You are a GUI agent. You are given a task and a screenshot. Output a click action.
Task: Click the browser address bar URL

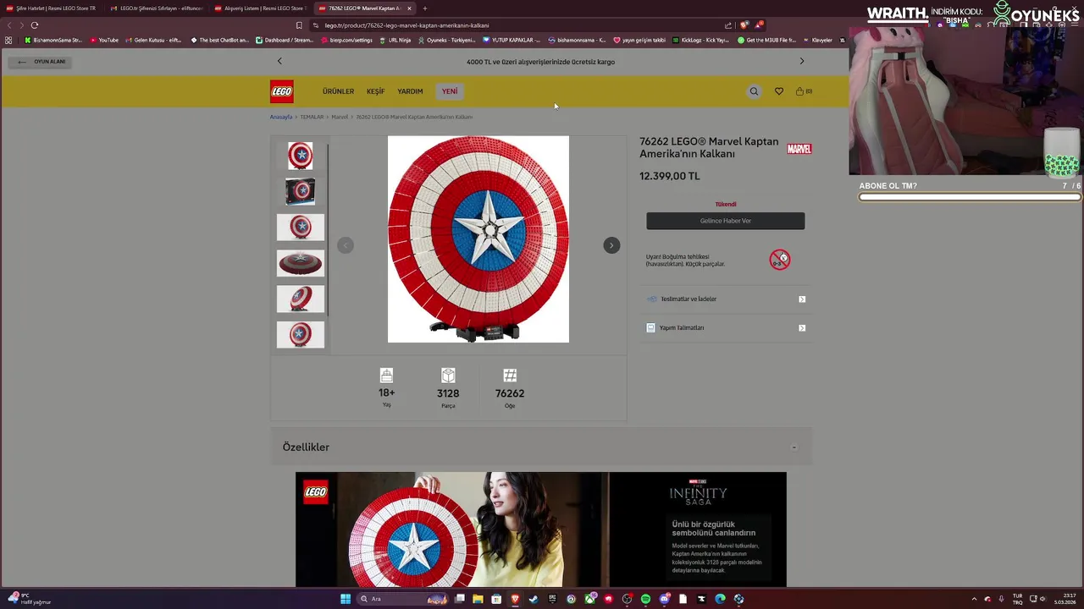tap(406, 25)
